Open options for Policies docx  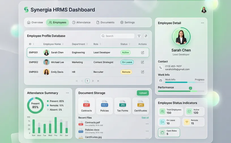pos(147,131)
